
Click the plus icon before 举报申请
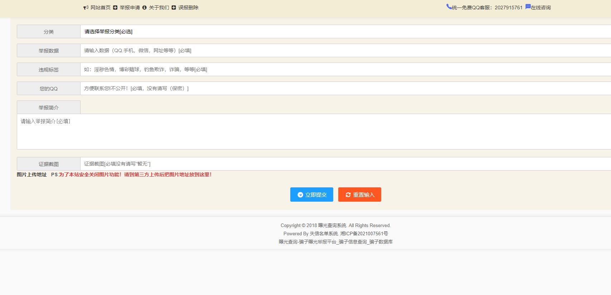115,8
